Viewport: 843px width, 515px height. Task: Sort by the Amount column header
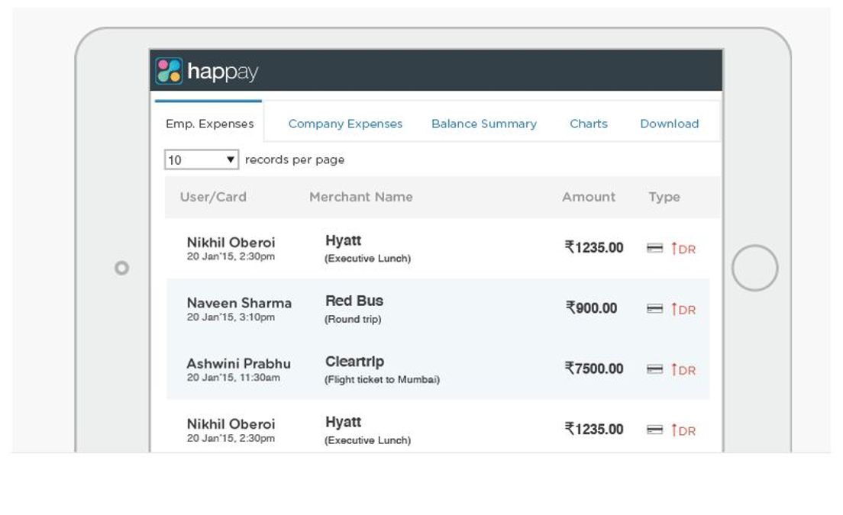point(589,197)
